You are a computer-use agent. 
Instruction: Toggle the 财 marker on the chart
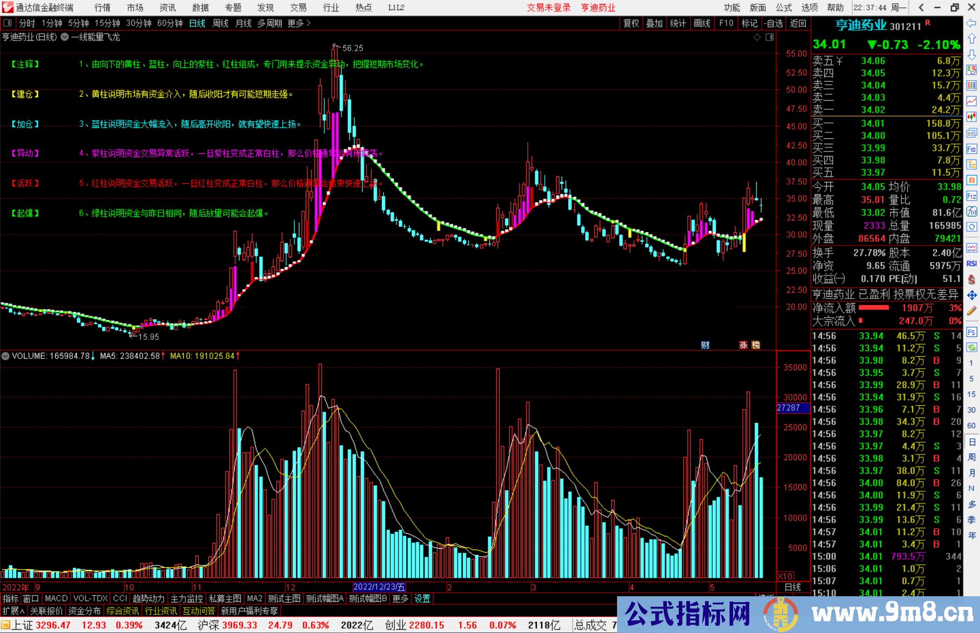tap(705, 345)
